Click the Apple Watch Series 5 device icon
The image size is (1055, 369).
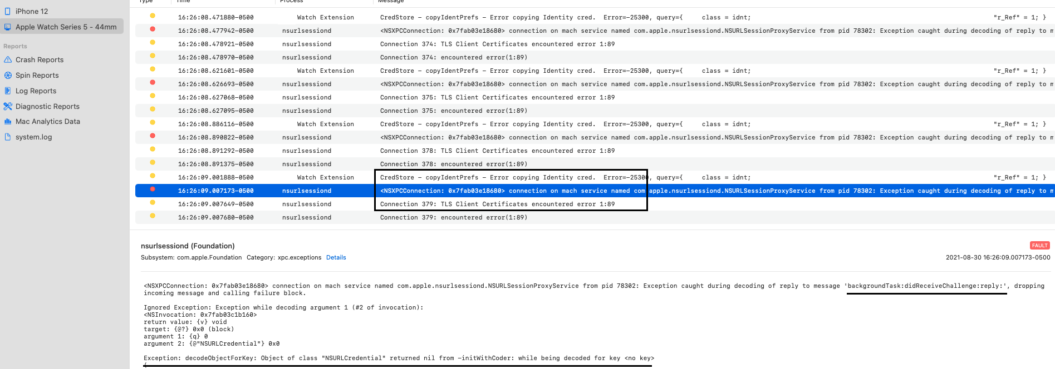[x=8, y=27]
